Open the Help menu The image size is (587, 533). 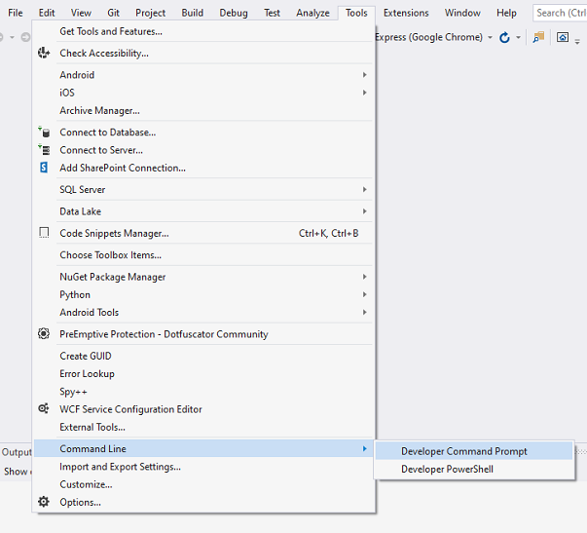[x=506, y=13]
